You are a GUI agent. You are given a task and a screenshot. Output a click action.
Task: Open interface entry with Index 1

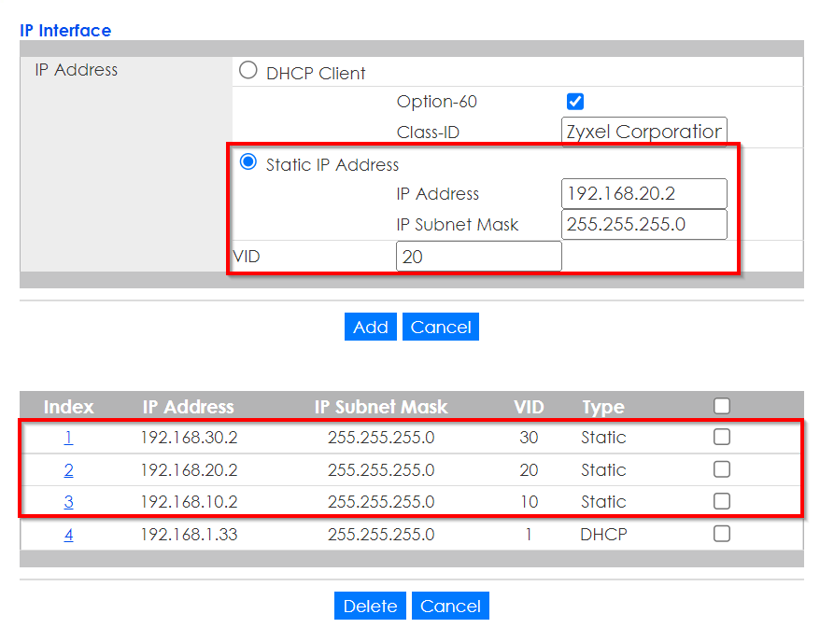tap(68, 437)
